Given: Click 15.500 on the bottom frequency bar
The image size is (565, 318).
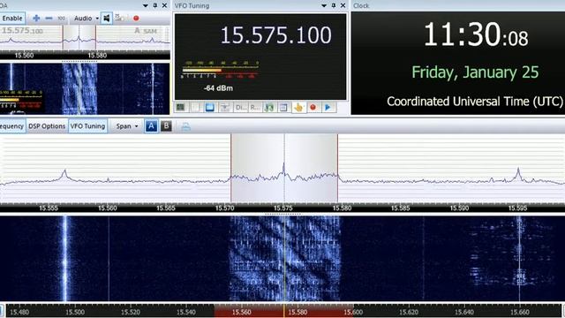Looking at the screenshot, I should tap(75, 312).
